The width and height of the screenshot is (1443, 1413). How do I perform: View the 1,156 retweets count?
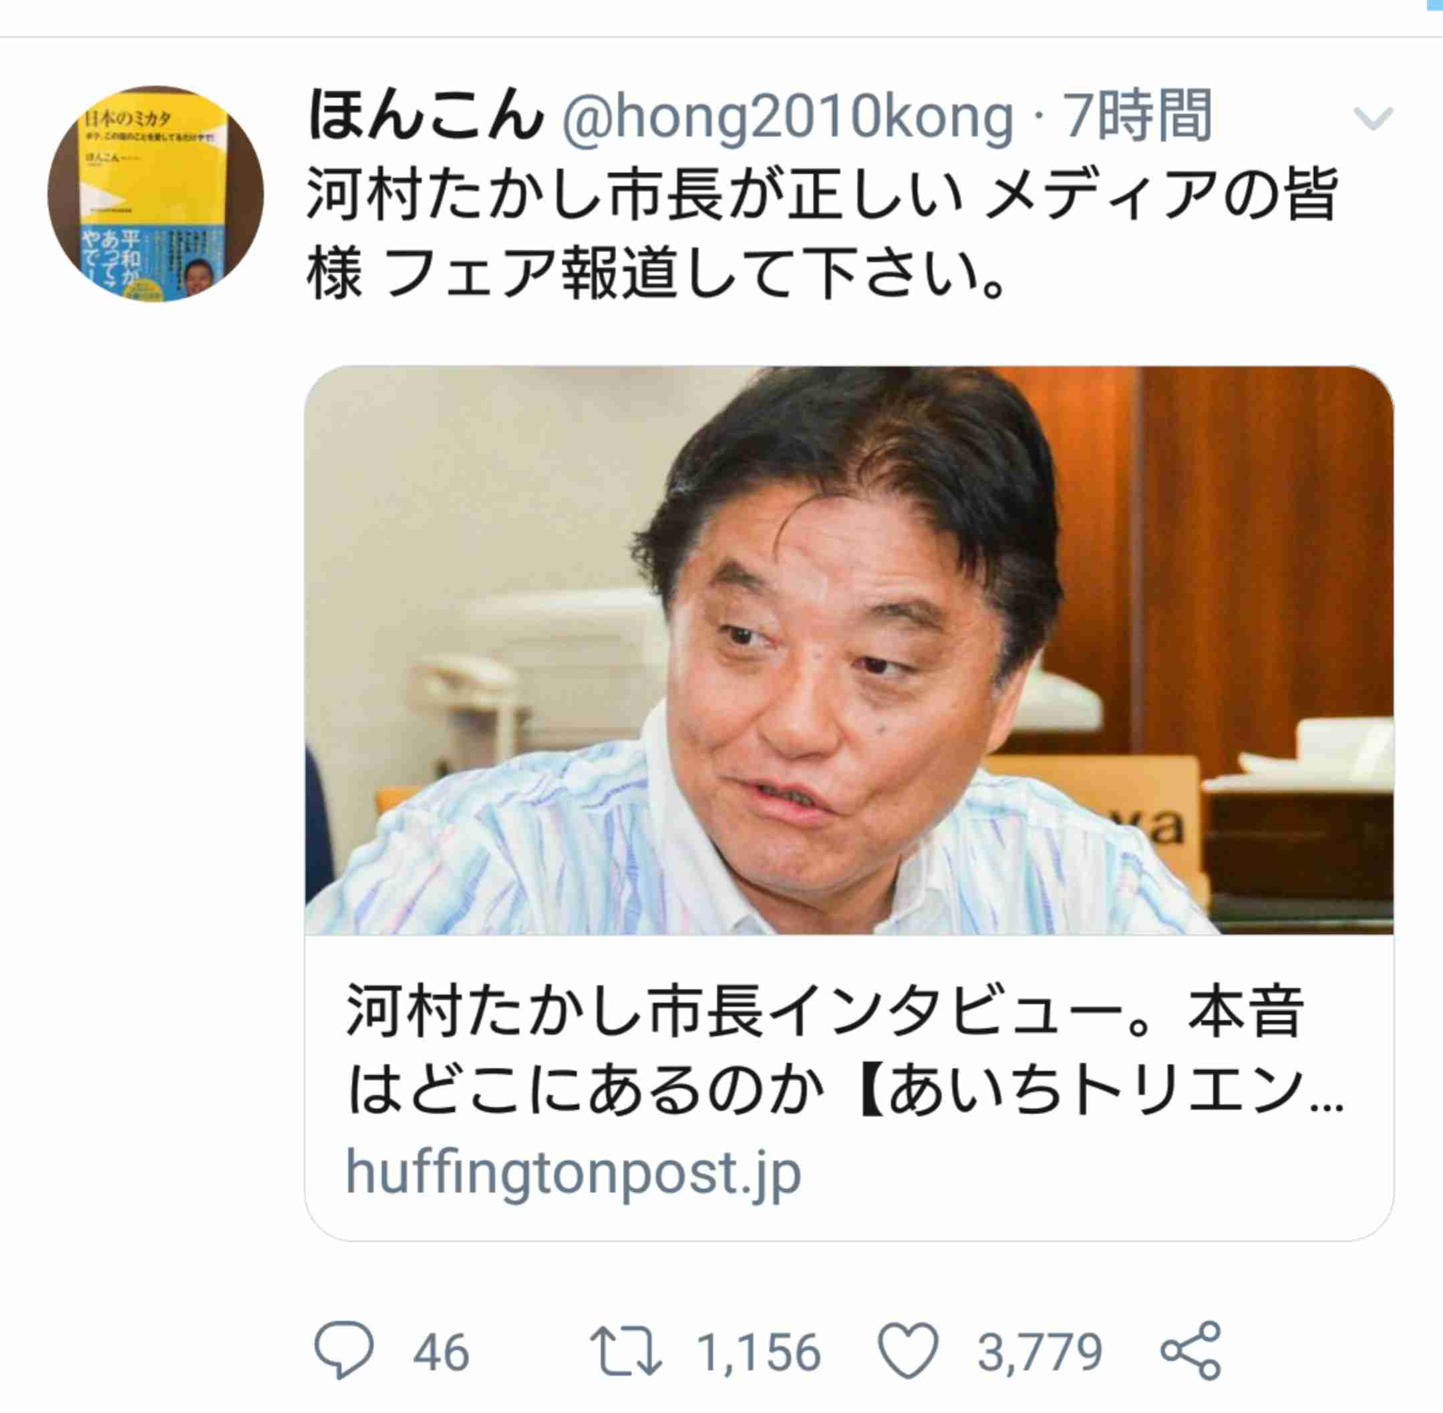click(x=759, y=1352)
